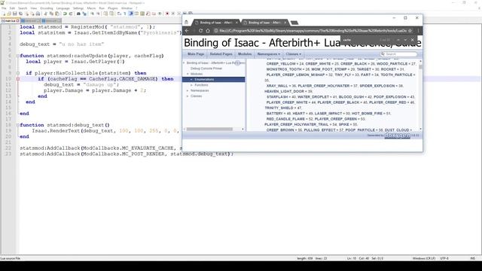Close the browser find bar
This screenshot has width=482, height=271.
[413, 40]
